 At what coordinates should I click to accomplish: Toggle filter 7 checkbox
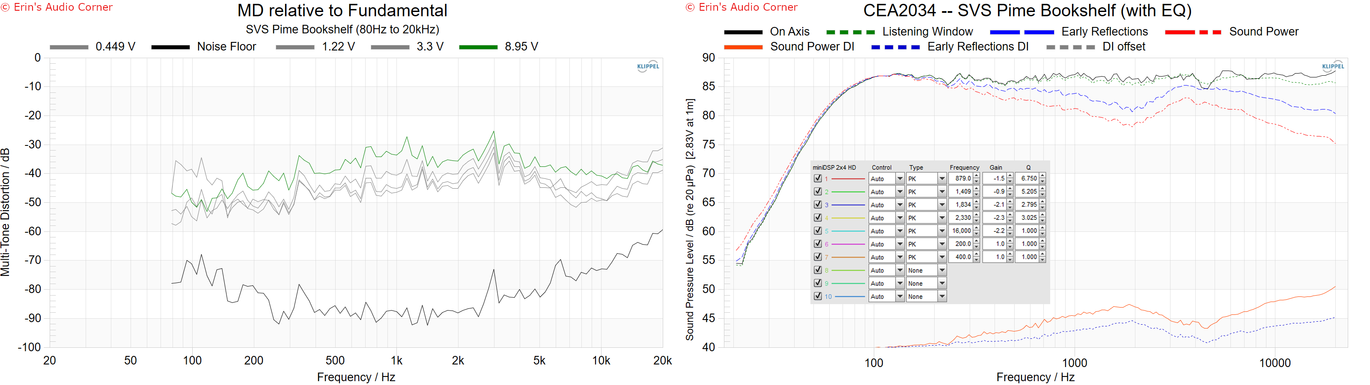coord(818,257)
